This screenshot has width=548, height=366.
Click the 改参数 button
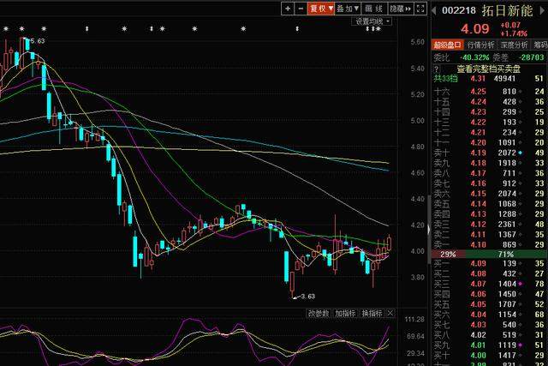(x=319, y=313)
